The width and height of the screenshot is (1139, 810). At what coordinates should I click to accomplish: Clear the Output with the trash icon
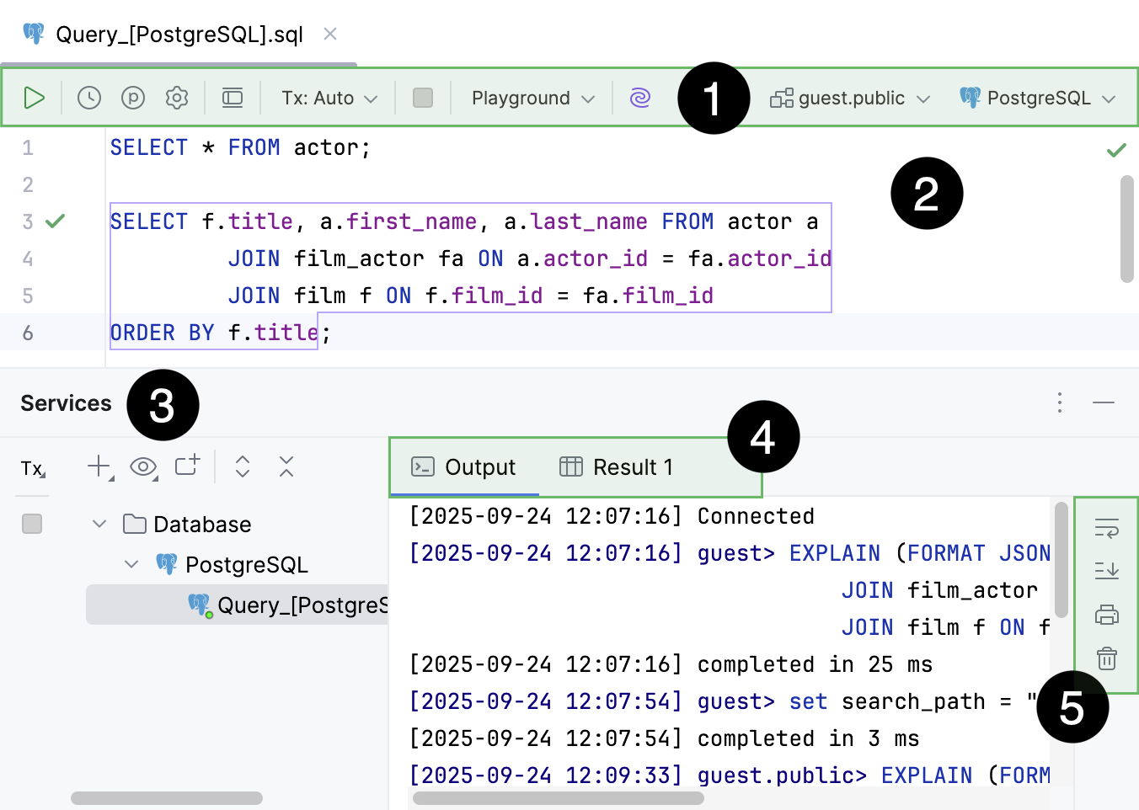click(1106, 659)
